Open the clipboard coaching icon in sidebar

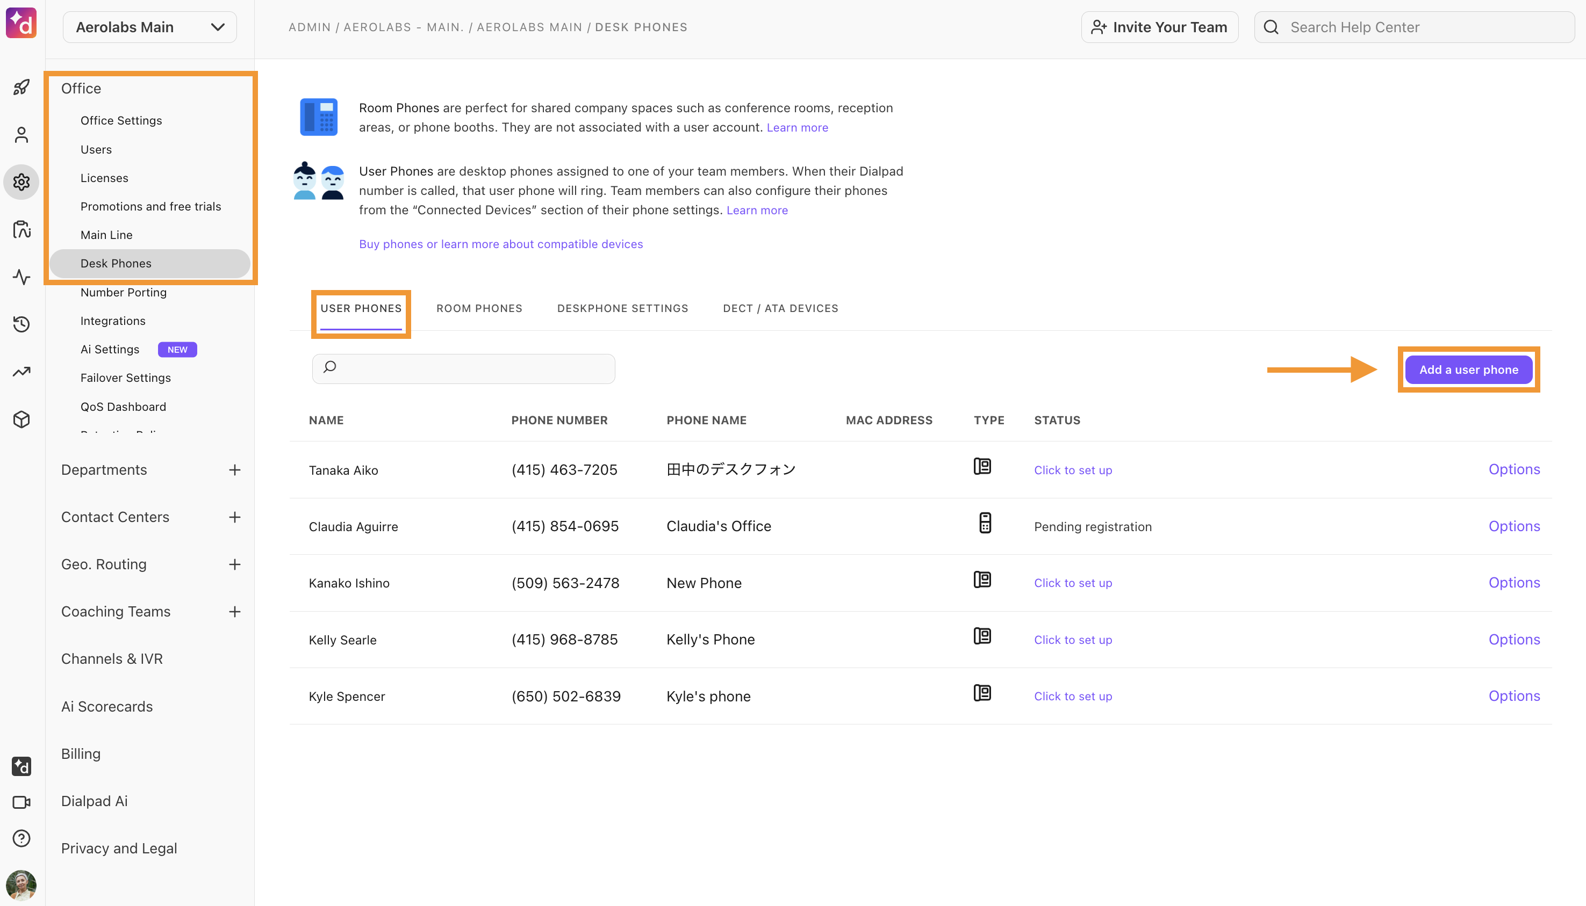click(21, 230)
